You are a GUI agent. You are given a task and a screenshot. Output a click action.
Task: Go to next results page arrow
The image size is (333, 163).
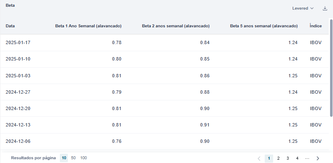tap(318, 158)
